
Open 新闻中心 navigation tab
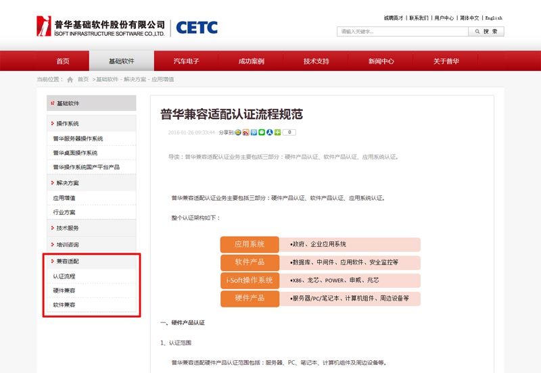(381, 61)
